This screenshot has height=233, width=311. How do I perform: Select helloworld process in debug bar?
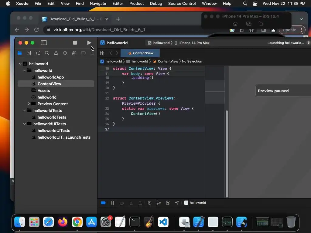195,203
